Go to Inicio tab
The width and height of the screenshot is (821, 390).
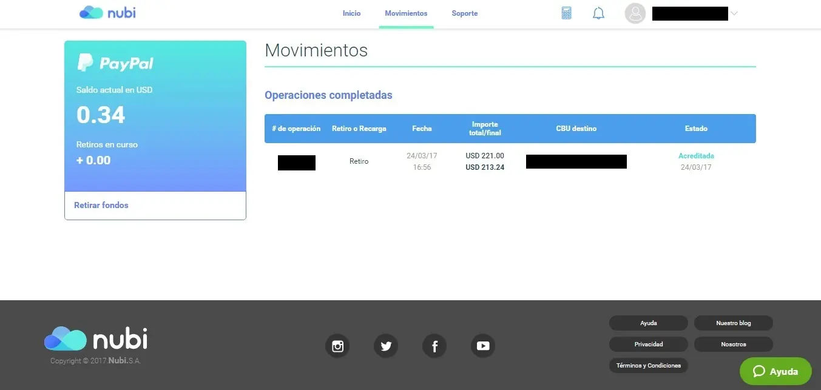coord(351,13)
